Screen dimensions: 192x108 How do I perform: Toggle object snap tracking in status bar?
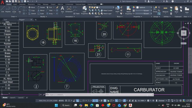[94, 101]
